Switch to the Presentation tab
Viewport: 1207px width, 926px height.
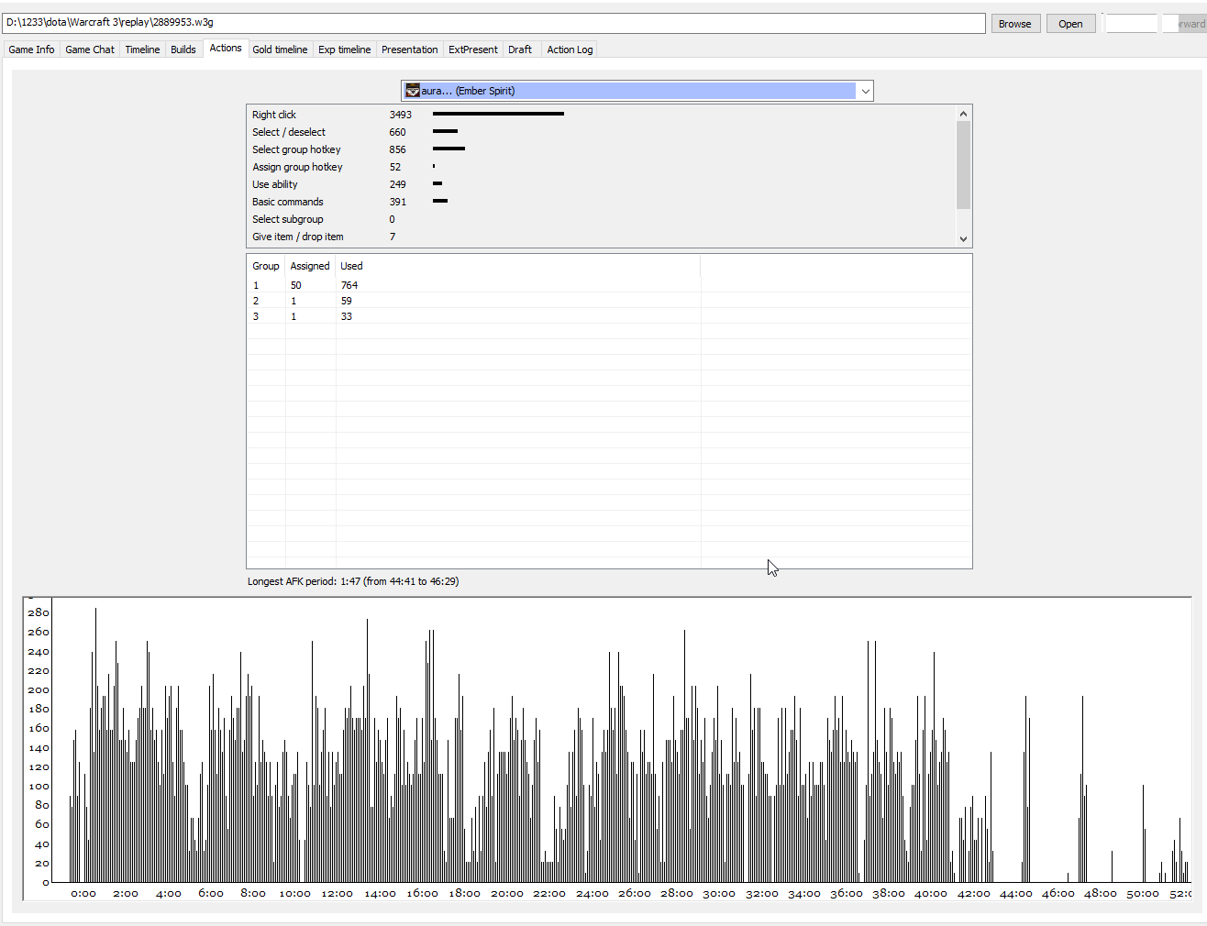point(410,50)
